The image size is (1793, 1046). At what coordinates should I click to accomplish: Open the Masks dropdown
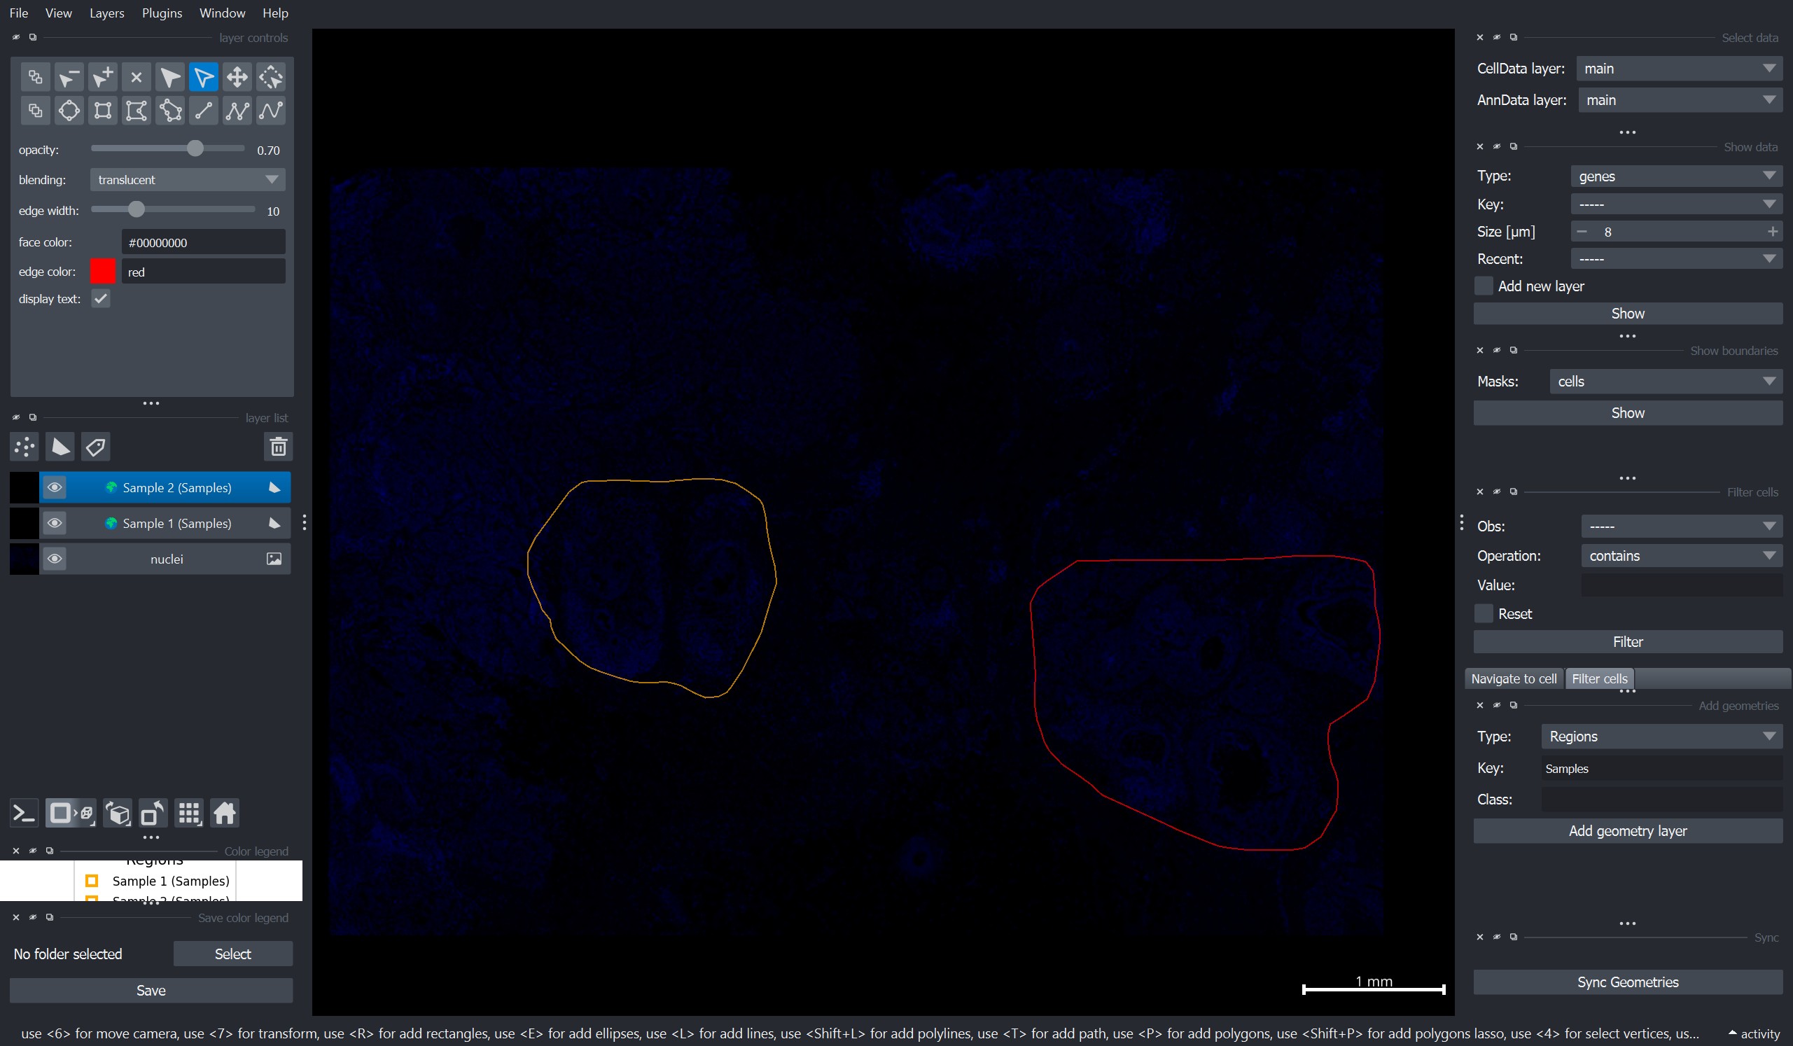(x=1666, y=382)
